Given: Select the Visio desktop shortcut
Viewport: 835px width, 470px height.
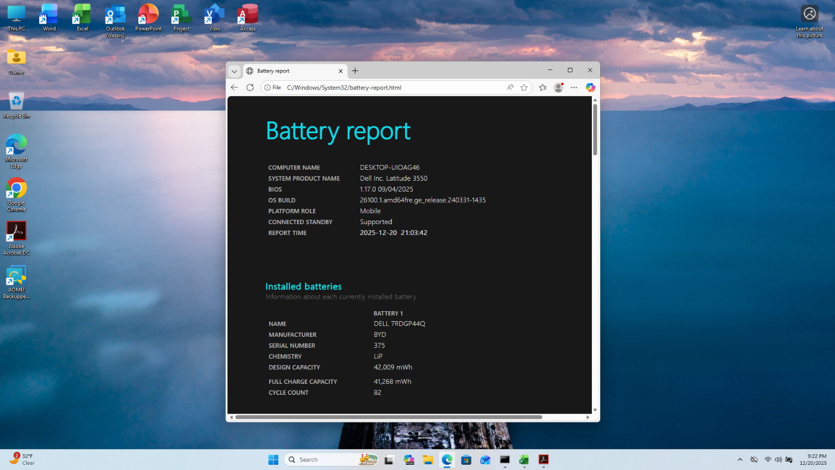Looking at the screenshot, I should pos(214,18).
